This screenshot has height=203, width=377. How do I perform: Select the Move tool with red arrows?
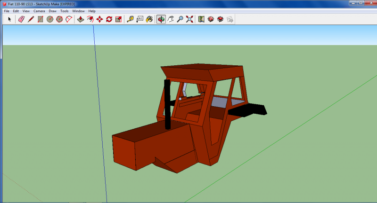coord(99,19)
